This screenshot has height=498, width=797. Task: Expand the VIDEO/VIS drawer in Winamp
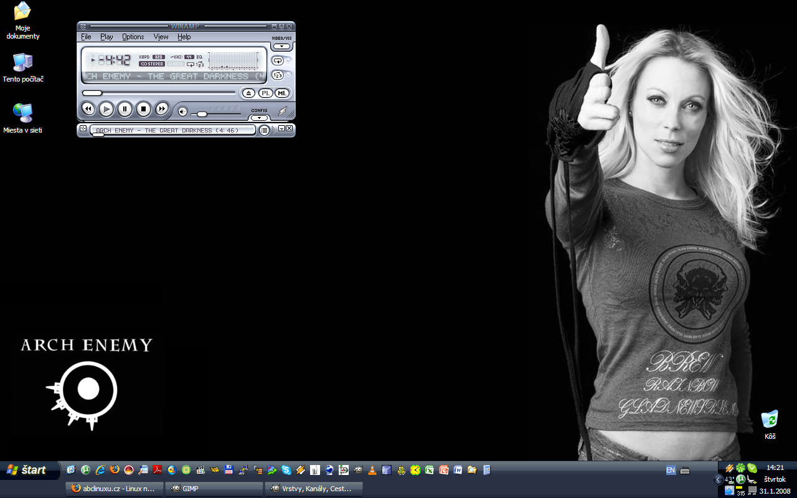[282, 46]
